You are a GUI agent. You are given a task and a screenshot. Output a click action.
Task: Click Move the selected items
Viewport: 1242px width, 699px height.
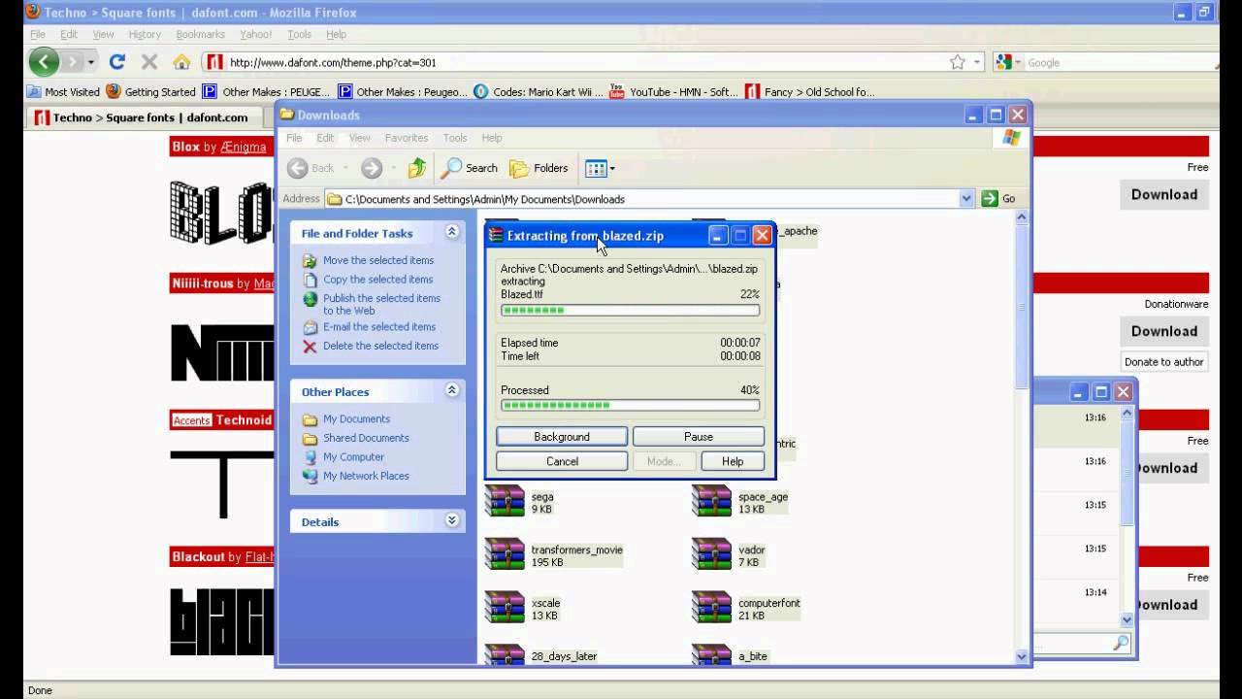point(378,260)
